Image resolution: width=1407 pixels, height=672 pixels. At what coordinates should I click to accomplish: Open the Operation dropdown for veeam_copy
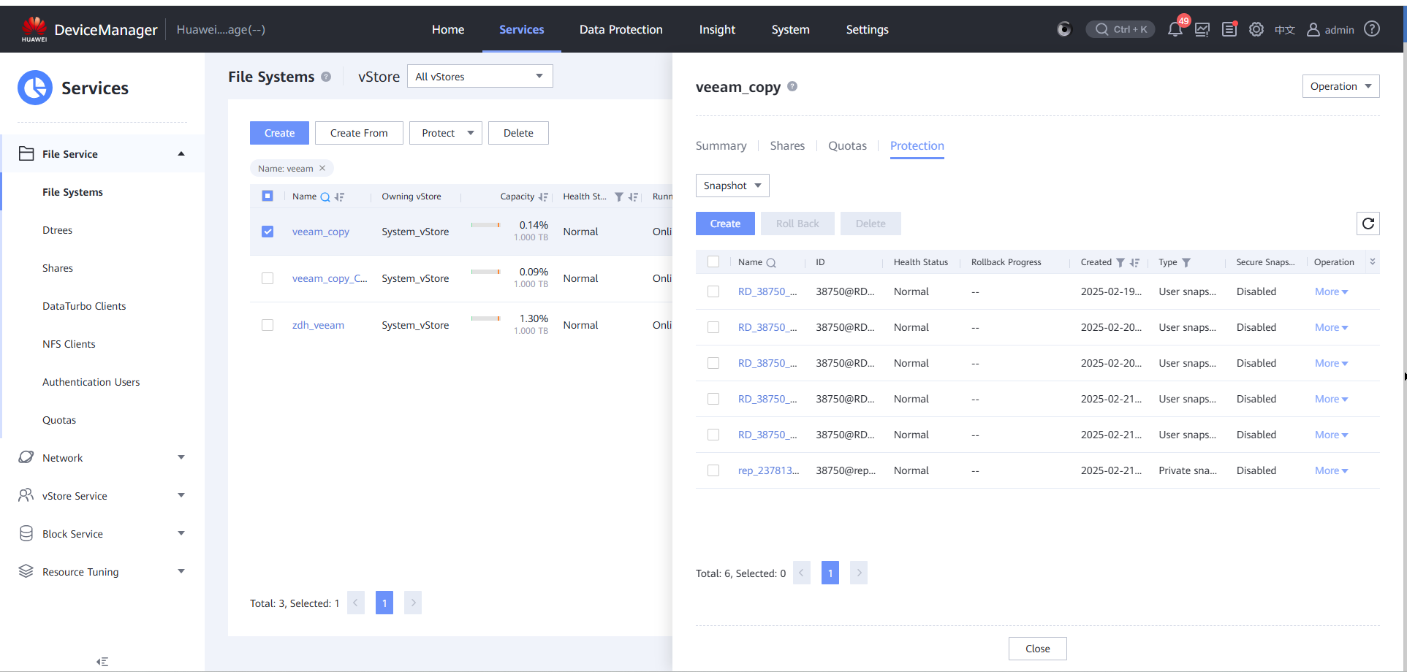point(1340,86)
